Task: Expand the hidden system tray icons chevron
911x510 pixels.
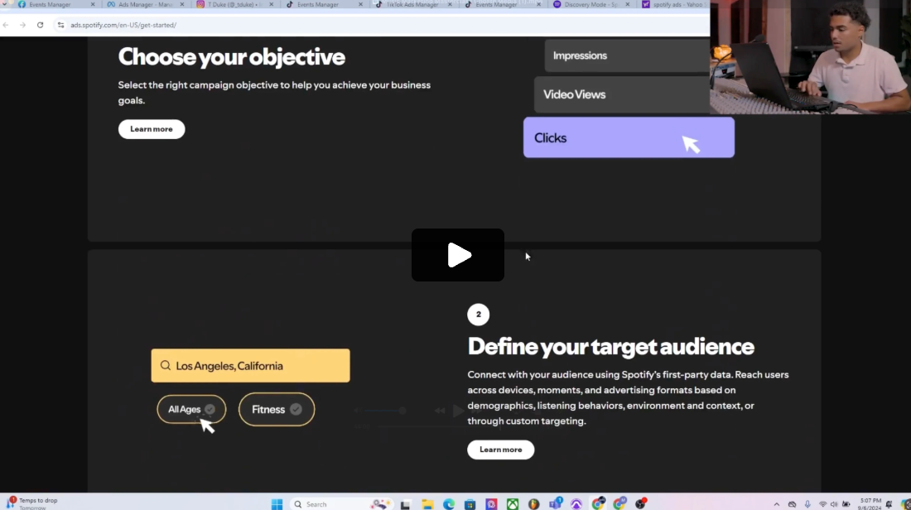Action: click(776, 504)
